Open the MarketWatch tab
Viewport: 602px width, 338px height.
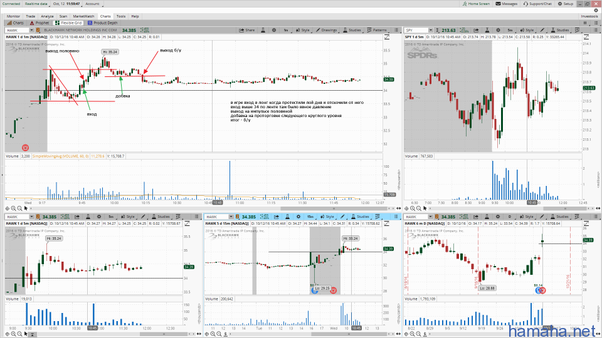coord(83,16)
